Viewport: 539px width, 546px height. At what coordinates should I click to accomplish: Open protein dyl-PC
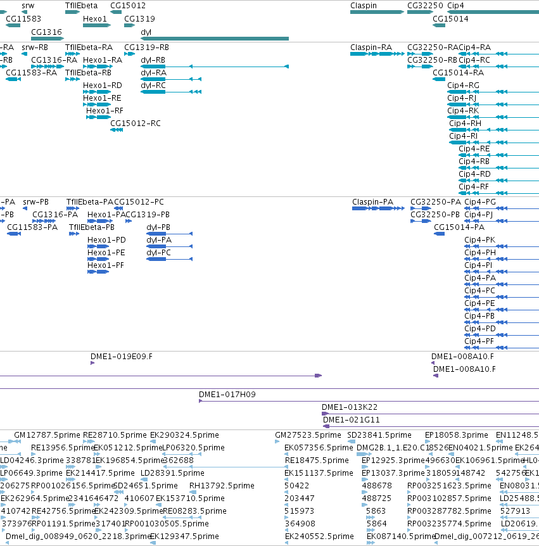pyautogui.click(x=159, y=253)
